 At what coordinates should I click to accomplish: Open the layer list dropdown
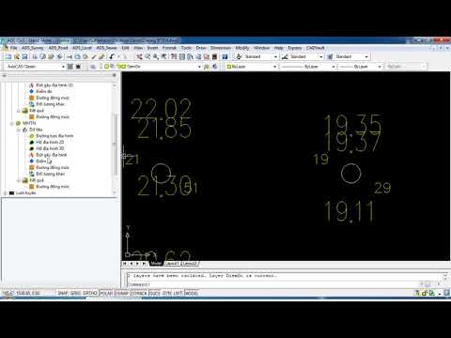click(x=199, y=67)
